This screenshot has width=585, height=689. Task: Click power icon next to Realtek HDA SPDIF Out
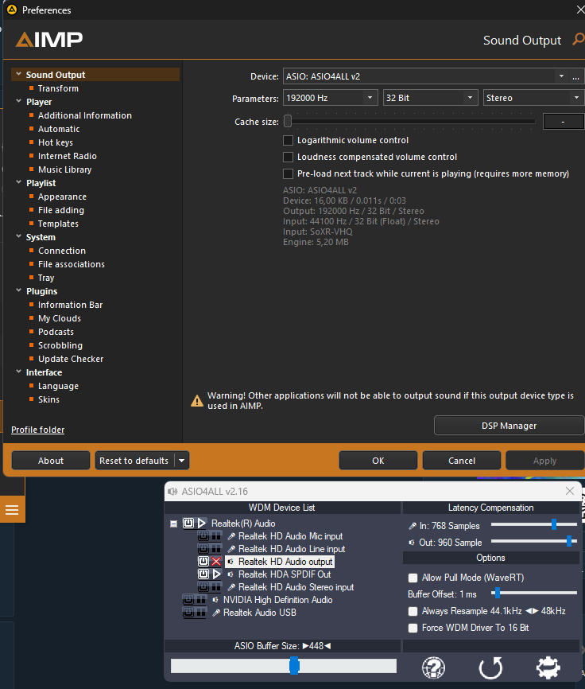(203, 574)
